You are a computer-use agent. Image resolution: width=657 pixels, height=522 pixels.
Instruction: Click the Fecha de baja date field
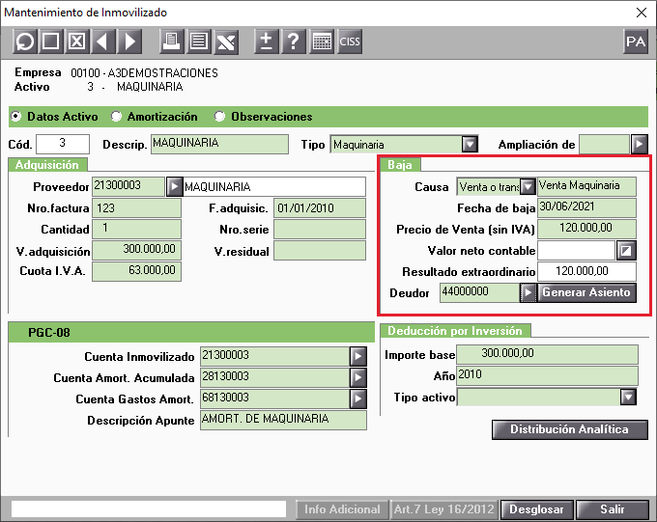[x=586, y=207]
